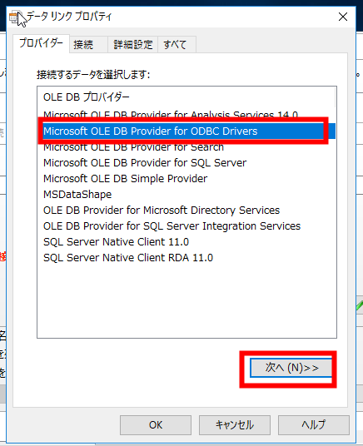Click the キャンセル button
This screenshot has width=363, height=446.
coord(235,425)
